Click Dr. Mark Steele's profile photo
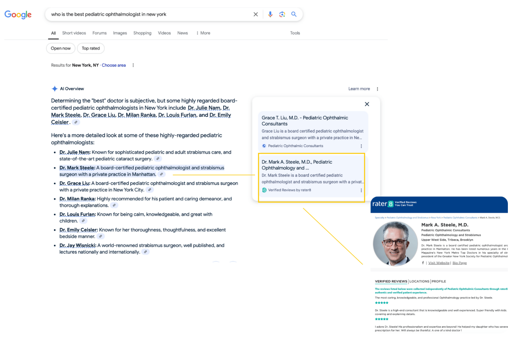This screenshot has width=513, height=341. (396, 244)
